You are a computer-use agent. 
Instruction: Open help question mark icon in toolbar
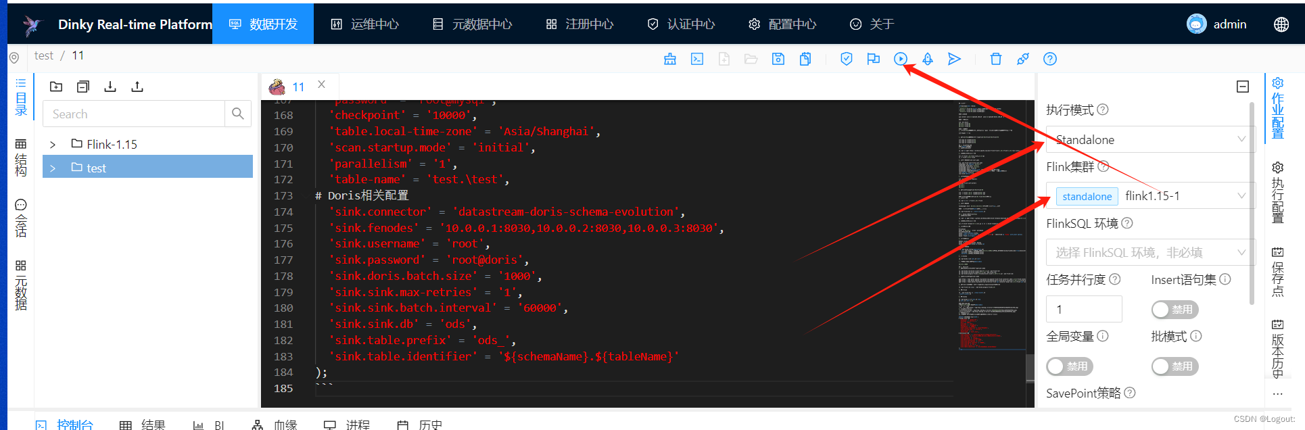1050,59
